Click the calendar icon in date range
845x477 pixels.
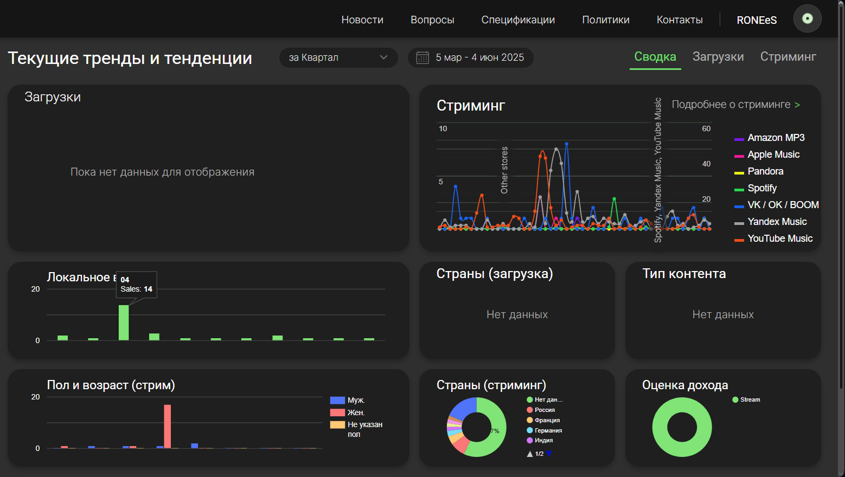tap(422, 57)
